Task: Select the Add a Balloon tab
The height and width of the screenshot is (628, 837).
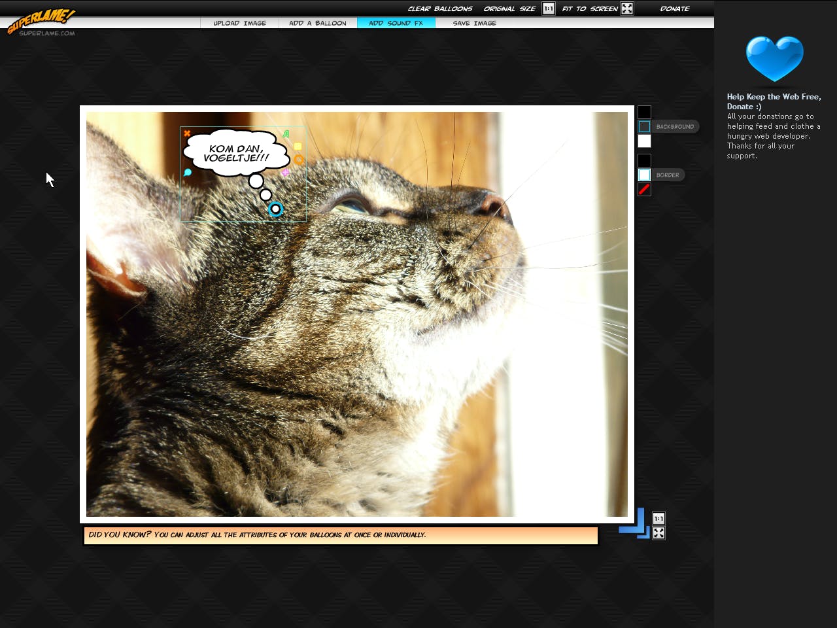Action: click(318, 23)
